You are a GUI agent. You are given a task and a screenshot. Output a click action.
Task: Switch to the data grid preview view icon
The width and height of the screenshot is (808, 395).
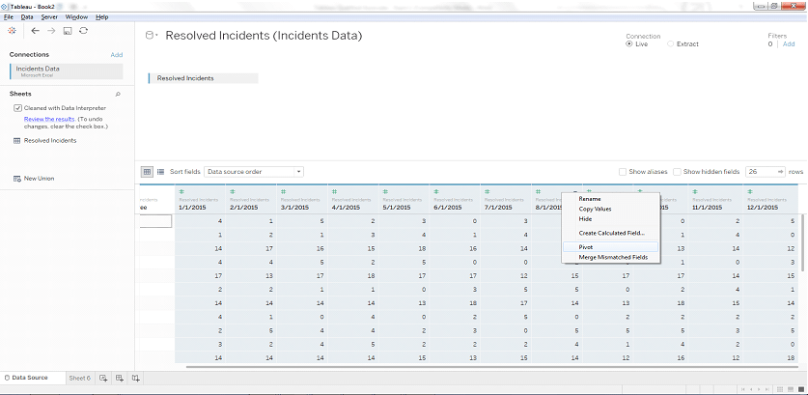click(x=148, y=172)
